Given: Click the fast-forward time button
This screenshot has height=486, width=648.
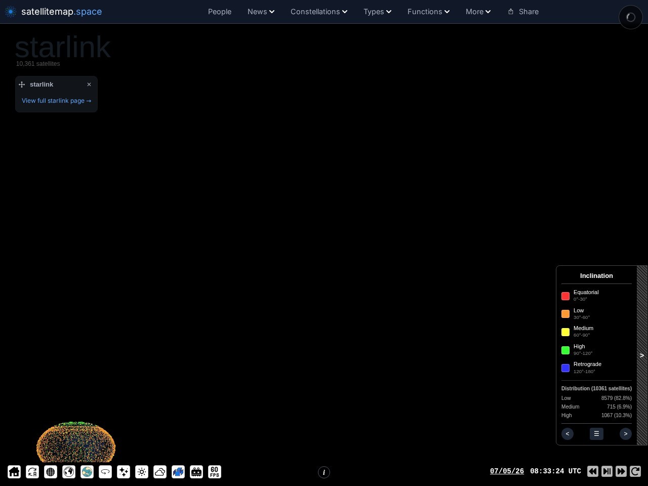Looking at the screenshot, I should (x=621, y=471).
